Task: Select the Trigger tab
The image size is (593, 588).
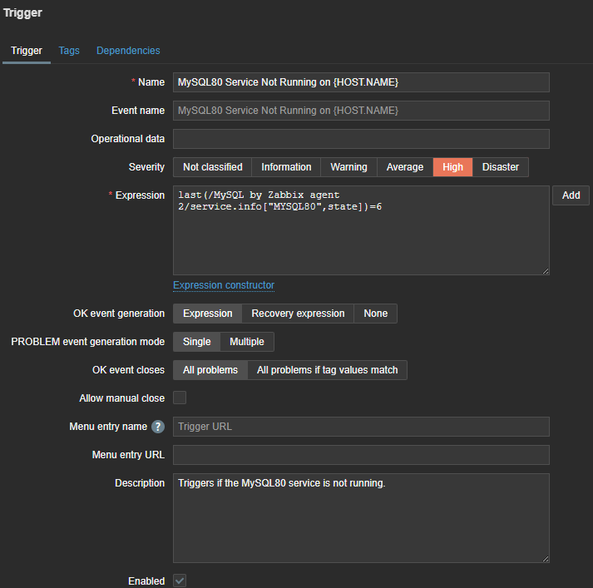Action: pyautogui.click(x=27, y=51)
